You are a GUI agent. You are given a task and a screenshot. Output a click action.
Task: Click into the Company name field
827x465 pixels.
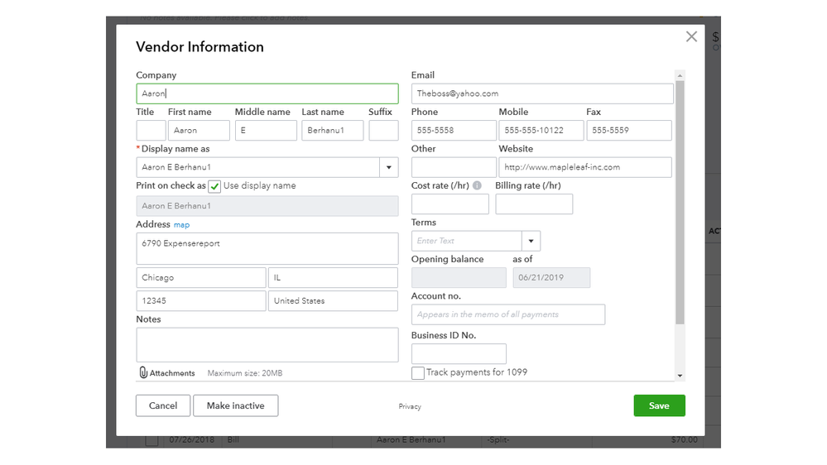pos(267,93)
